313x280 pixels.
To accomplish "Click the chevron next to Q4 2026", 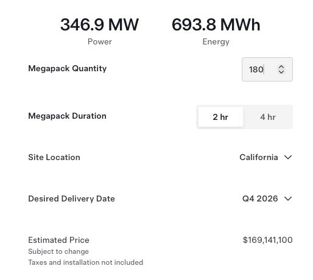I will [288, 198].
